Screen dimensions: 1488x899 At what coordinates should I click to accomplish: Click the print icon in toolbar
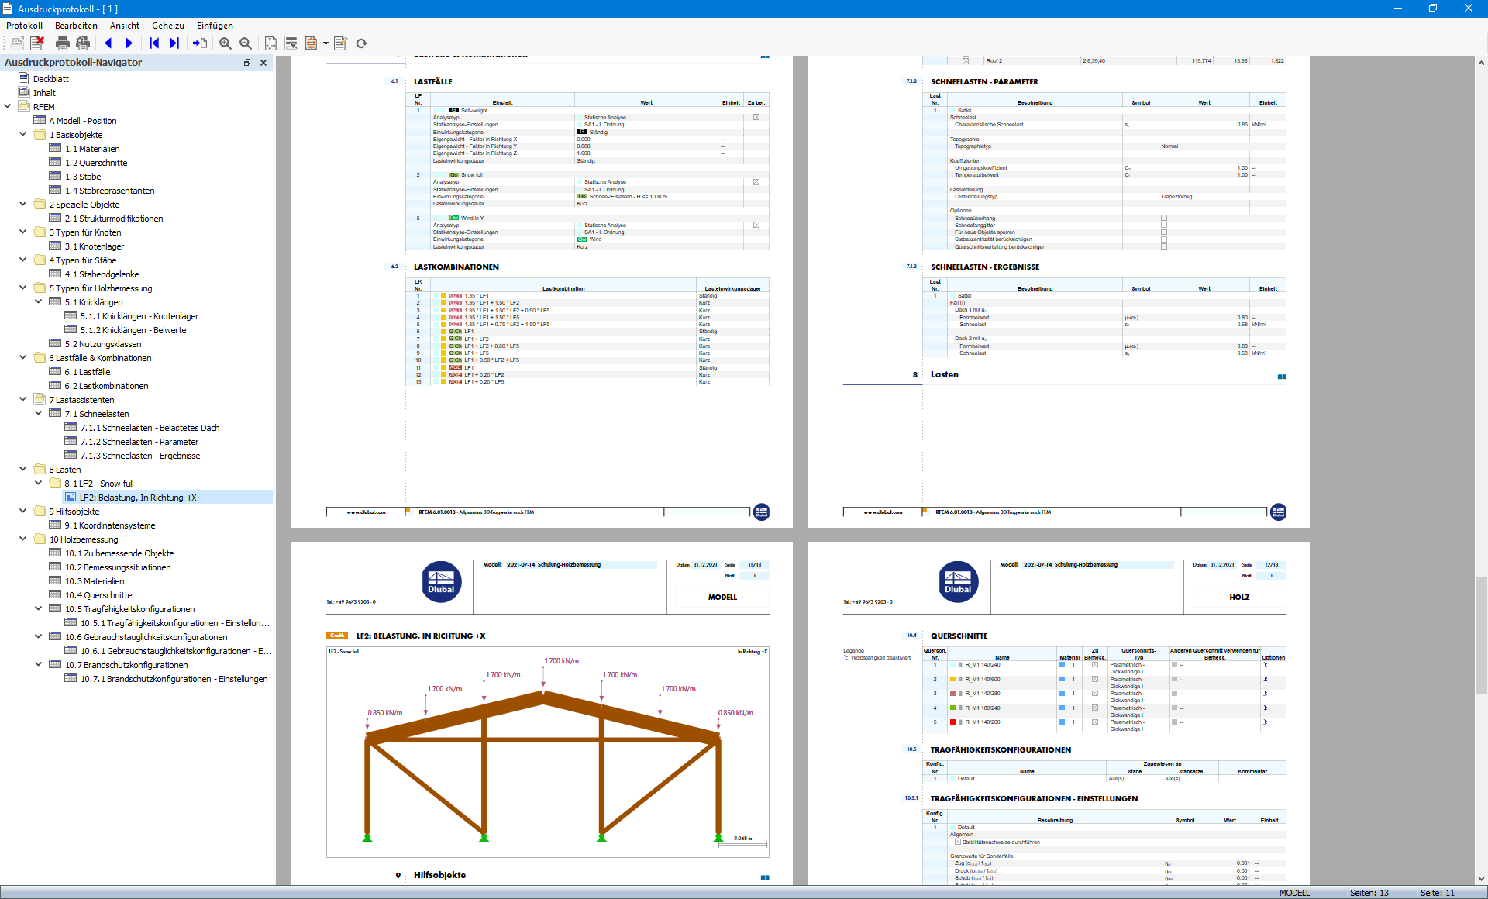click(x=63, y=43)
